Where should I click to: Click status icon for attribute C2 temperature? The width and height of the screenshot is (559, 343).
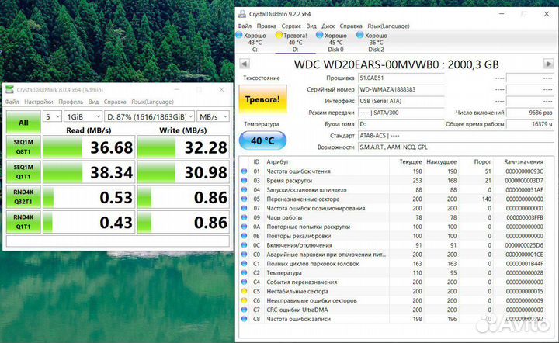point(245,273)
